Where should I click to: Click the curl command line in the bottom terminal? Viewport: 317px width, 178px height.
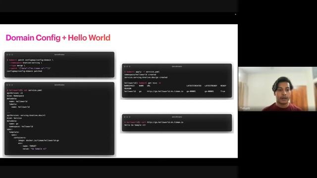(154, 122)
